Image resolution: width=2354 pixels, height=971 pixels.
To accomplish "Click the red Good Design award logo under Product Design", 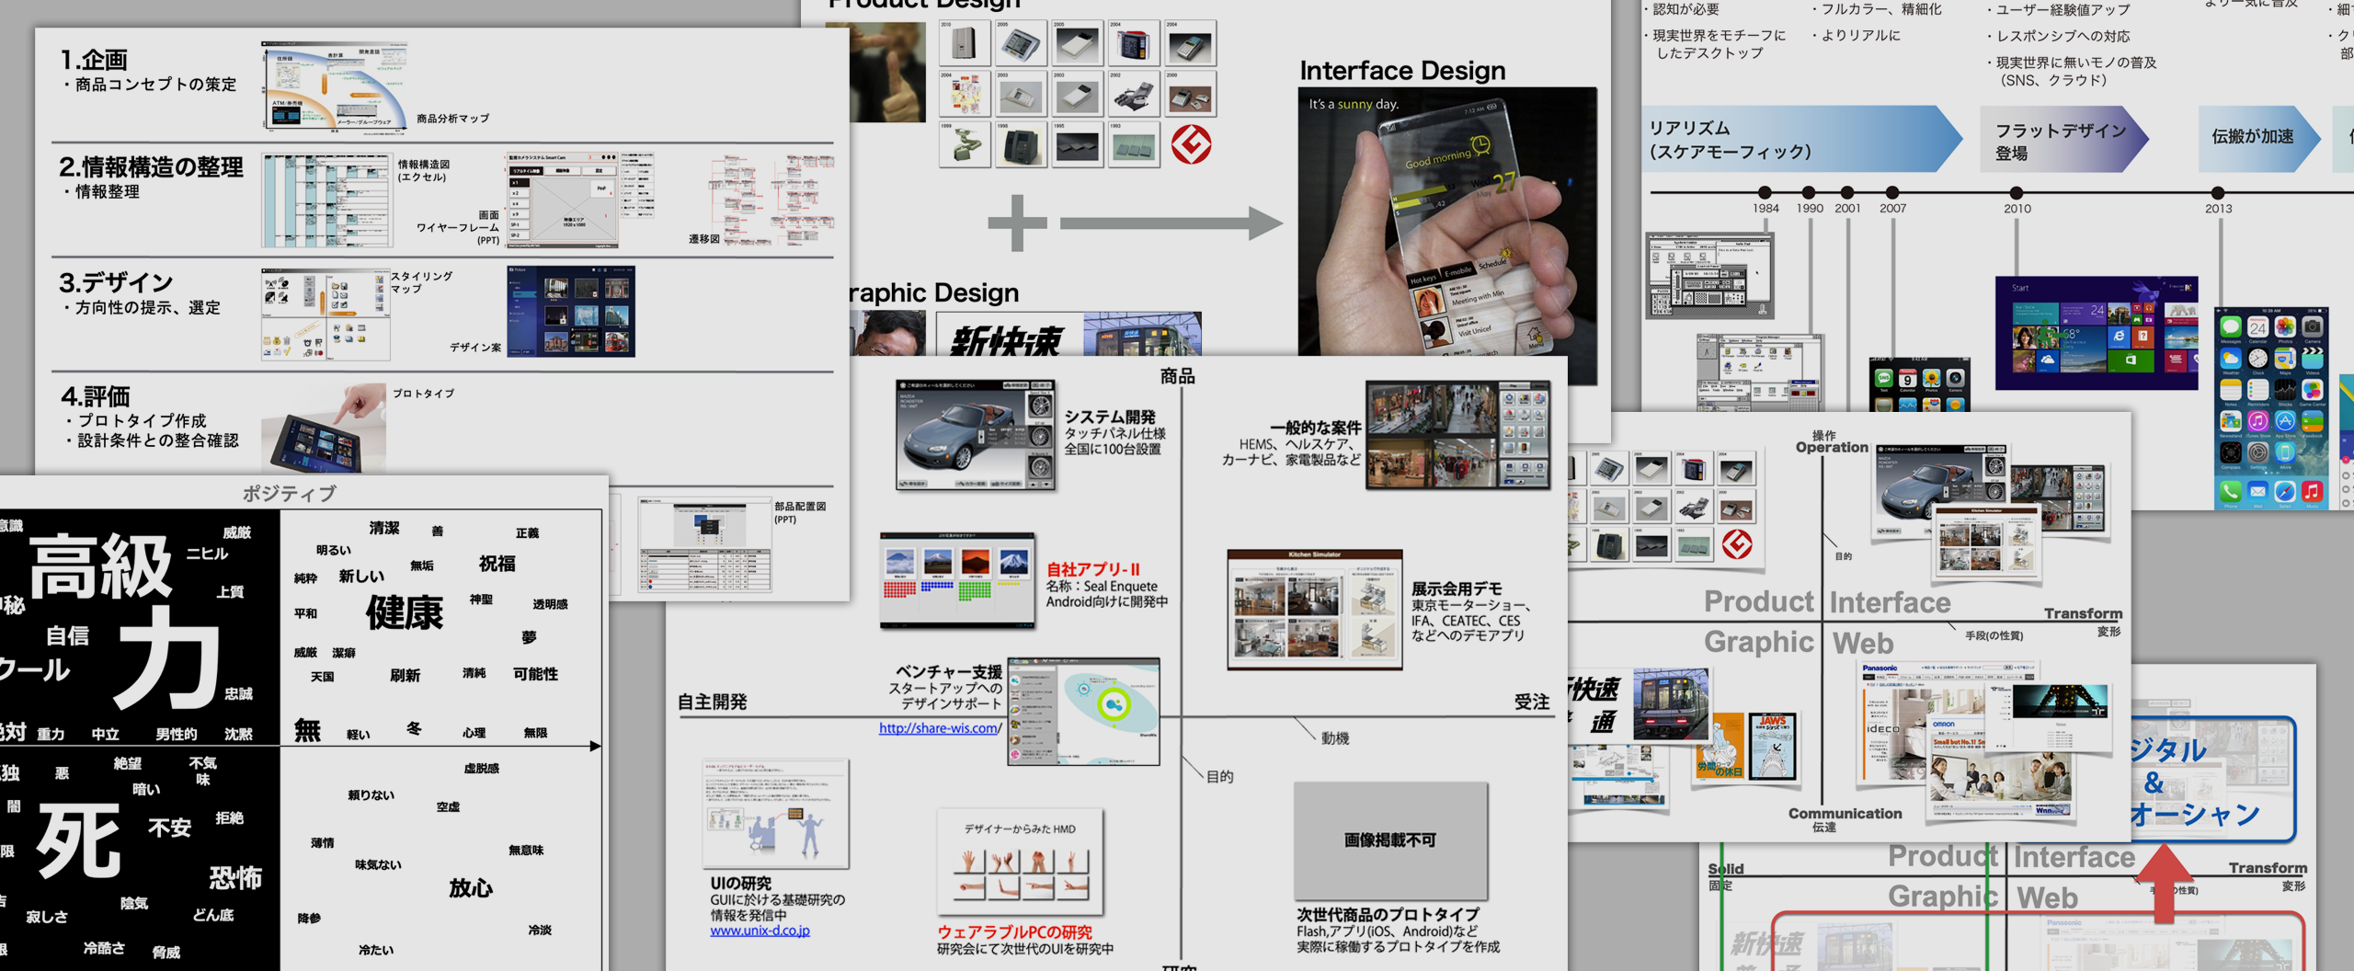I will (1191, 144).
